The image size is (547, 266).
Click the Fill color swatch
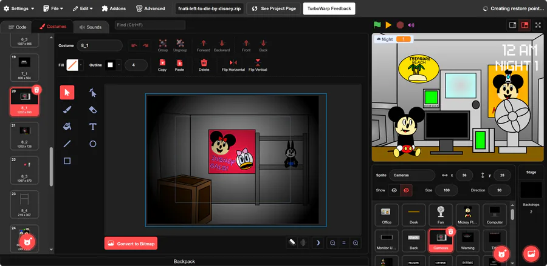[72, 65]
